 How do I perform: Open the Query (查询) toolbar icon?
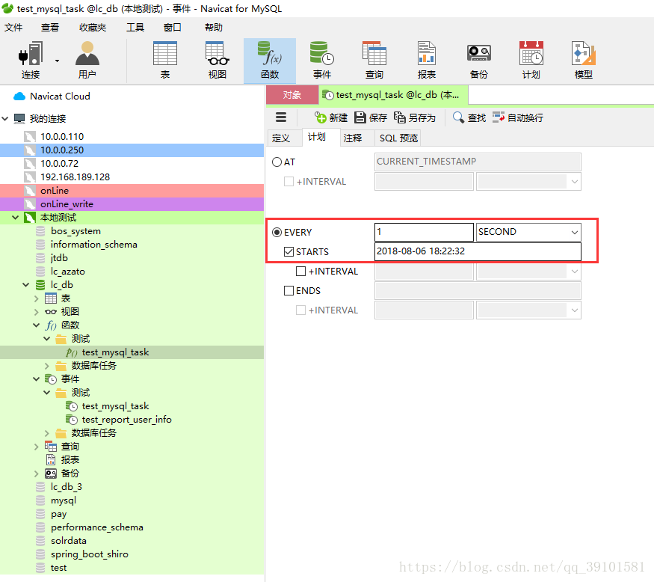pyautogui.click(x=374, y=60)
